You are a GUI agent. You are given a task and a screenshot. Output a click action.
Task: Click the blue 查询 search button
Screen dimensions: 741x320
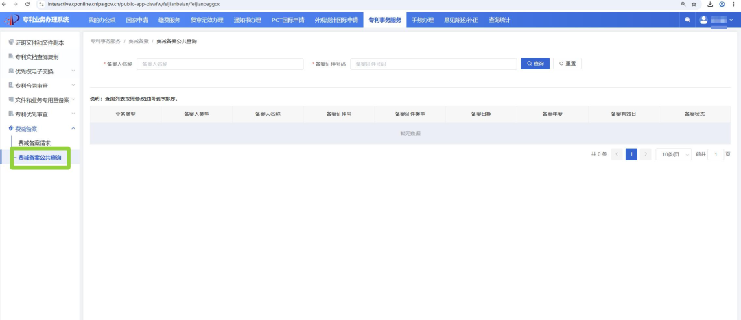(535, 64)
